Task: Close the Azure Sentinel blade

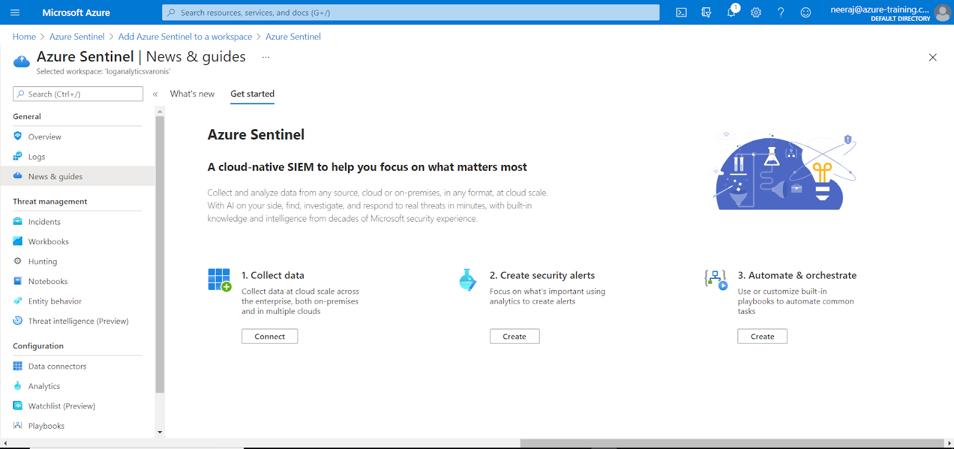Action: (933, 57)
